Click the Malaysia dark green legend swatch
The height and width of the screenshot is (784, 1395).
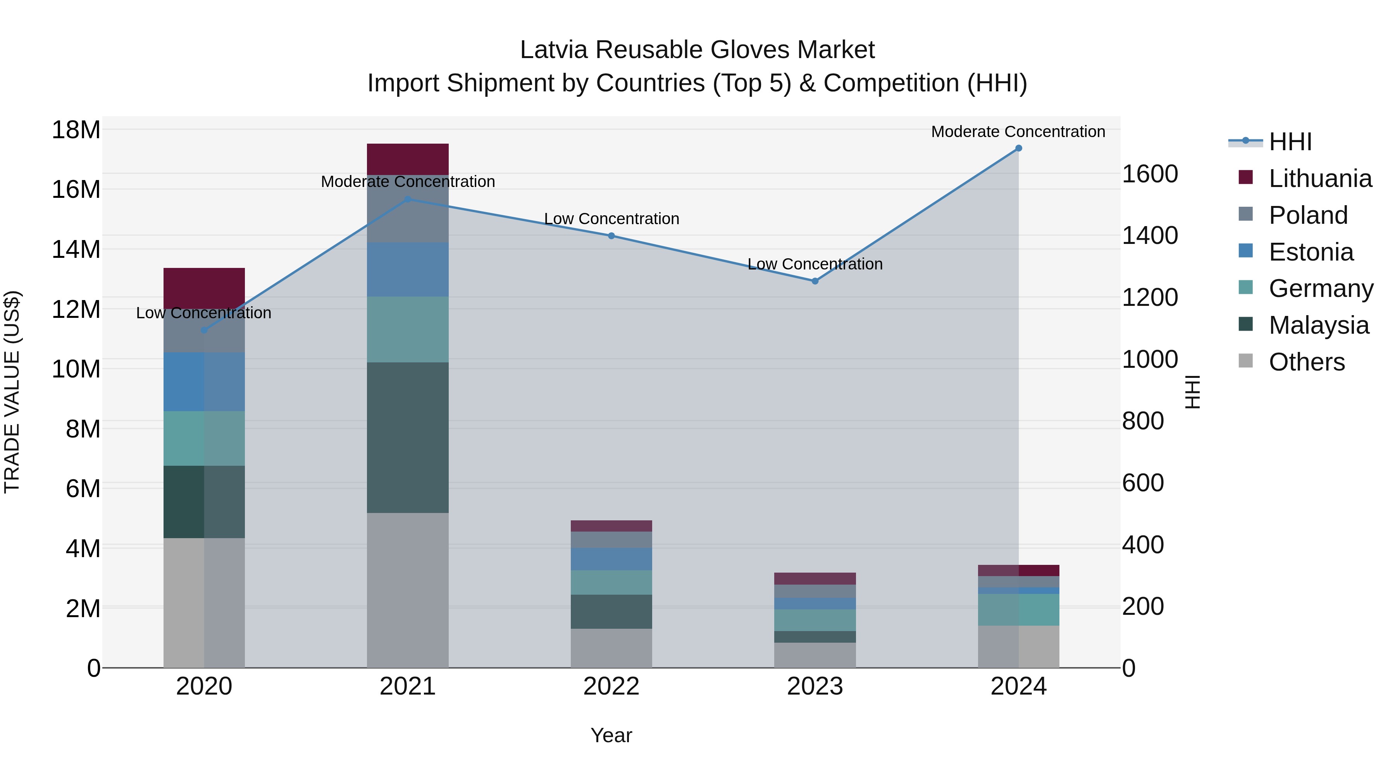[x=1245, y=324]
